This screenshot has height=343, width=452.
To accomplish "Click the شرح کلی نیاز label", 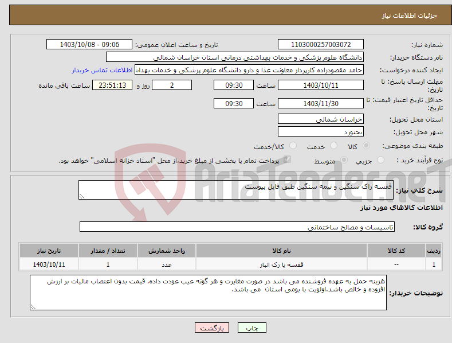I will (x=419, y=190).
